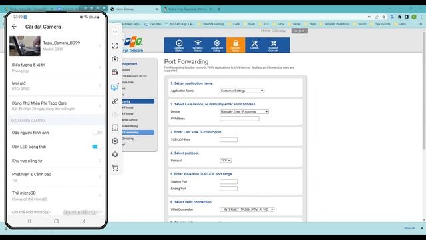Viewport: 426px width, 240px height.
Task: Click the Starting Port input field
Action: point(228,181)
